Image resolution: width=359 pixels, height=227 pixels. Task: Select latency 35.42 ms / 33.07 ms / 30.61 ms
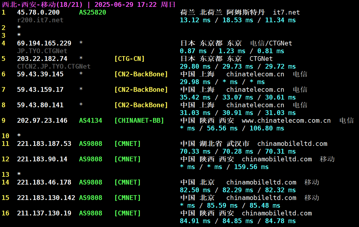(x=238, y=97)
